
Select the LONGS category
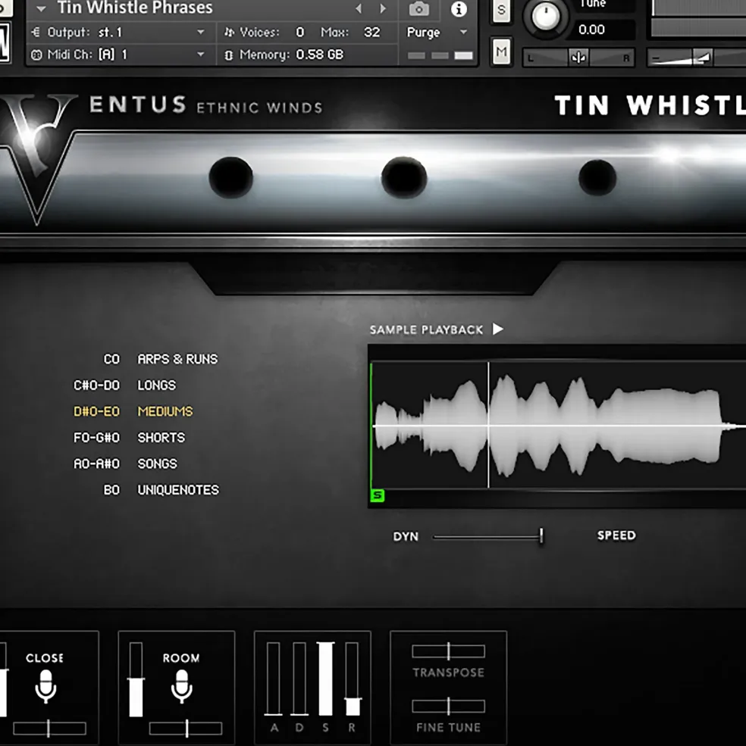[157, 385]
